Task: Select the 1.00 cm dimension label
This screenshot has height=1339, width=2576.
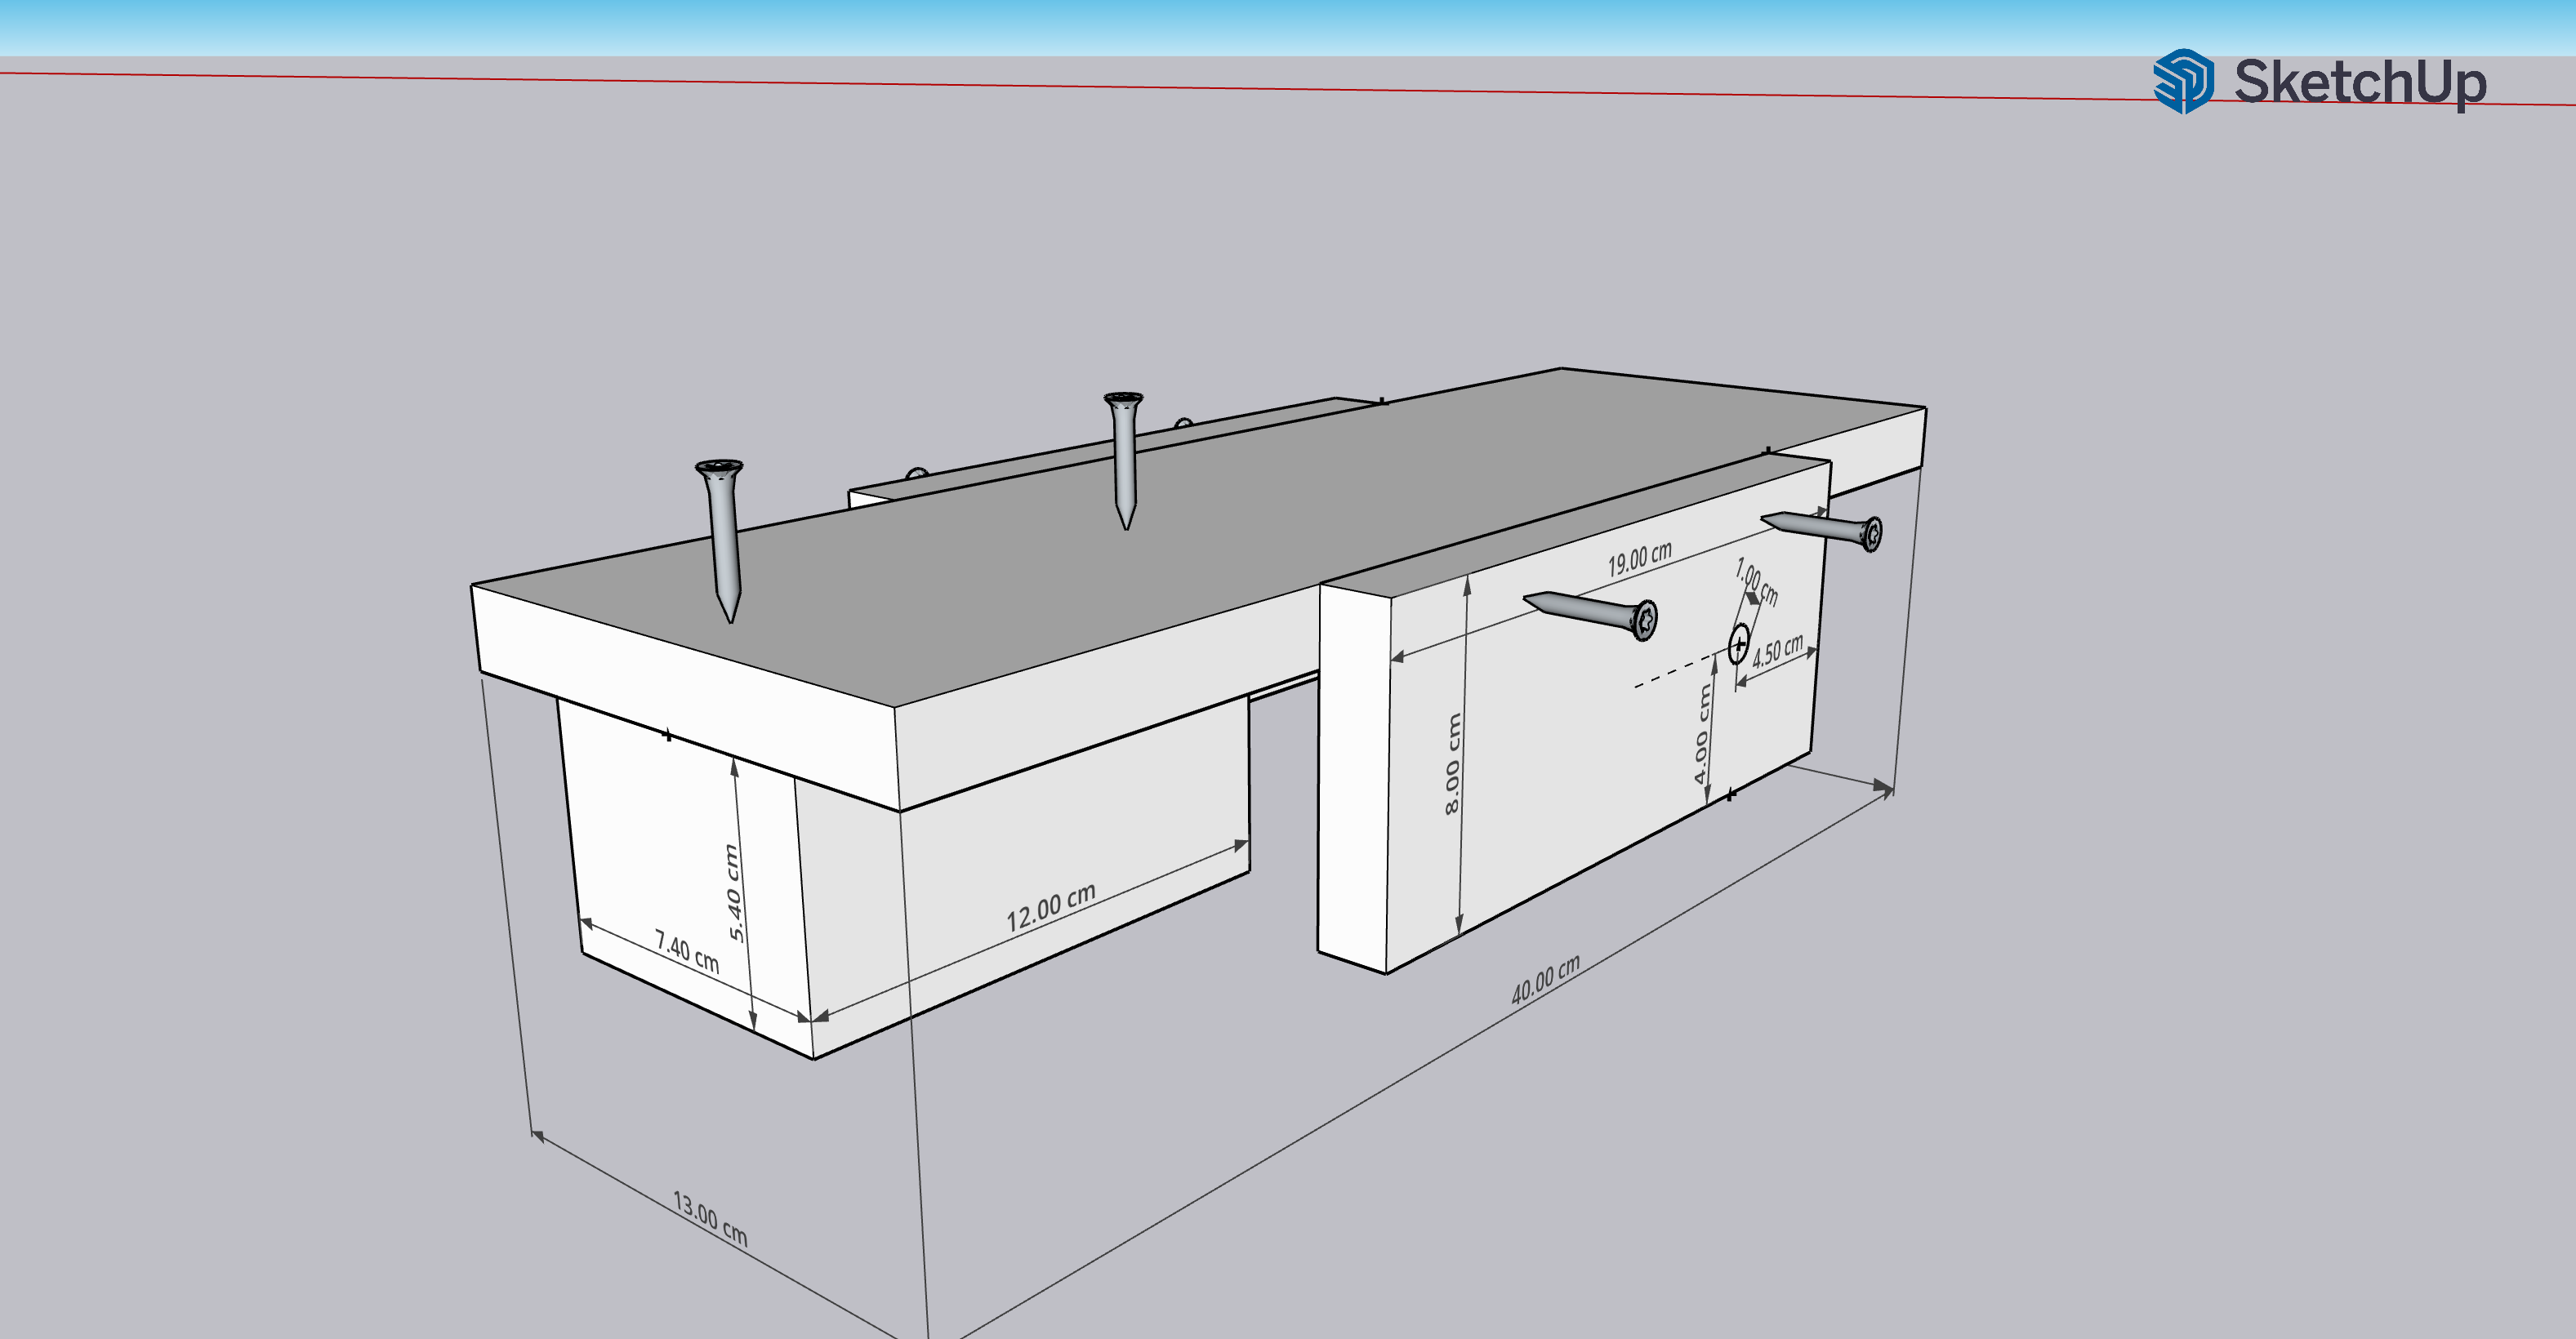Action: 1756,582
